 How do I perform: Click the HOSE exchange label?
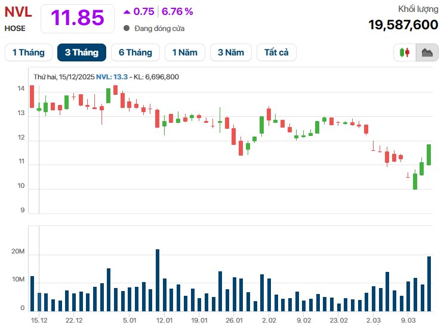point(15,27)
